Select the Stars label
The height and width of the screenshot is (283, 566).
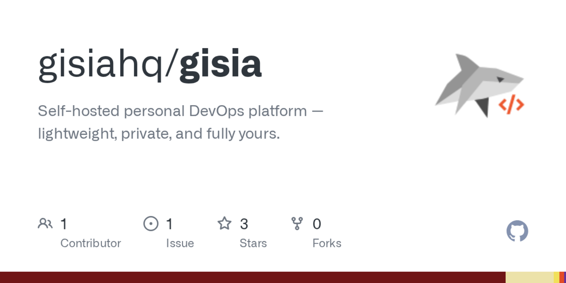point(253,243)
